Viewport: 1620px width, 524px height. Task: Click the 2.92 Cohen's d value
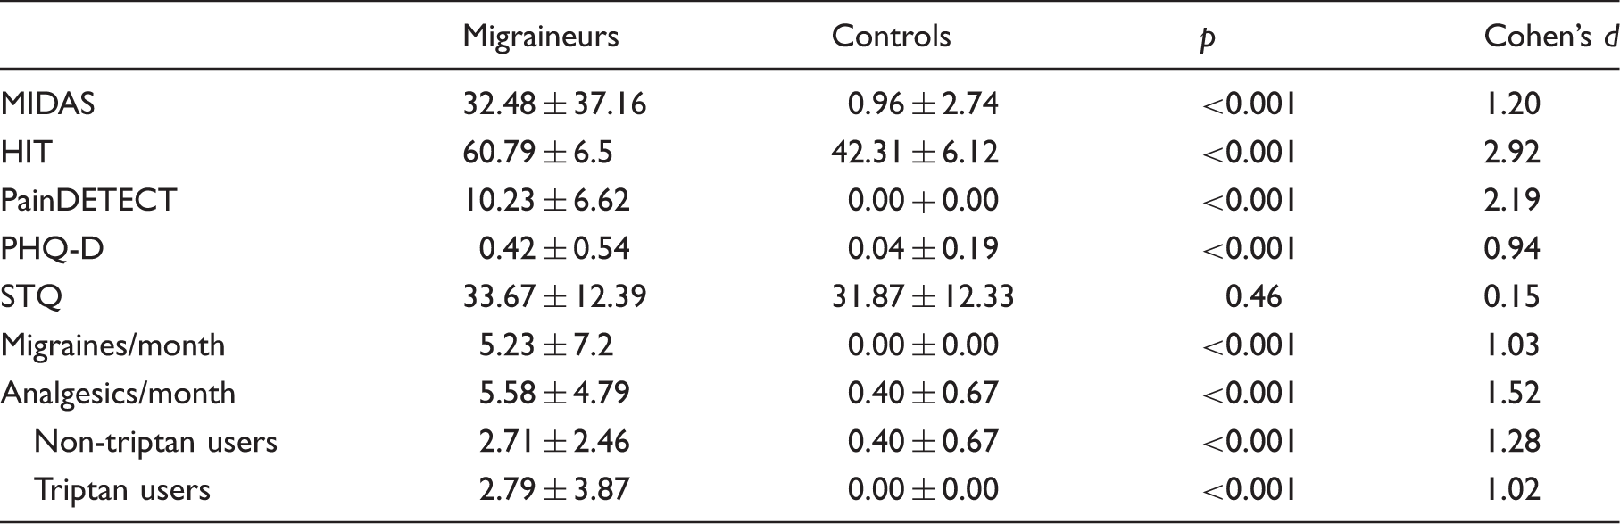click(x=1512, y=153)
